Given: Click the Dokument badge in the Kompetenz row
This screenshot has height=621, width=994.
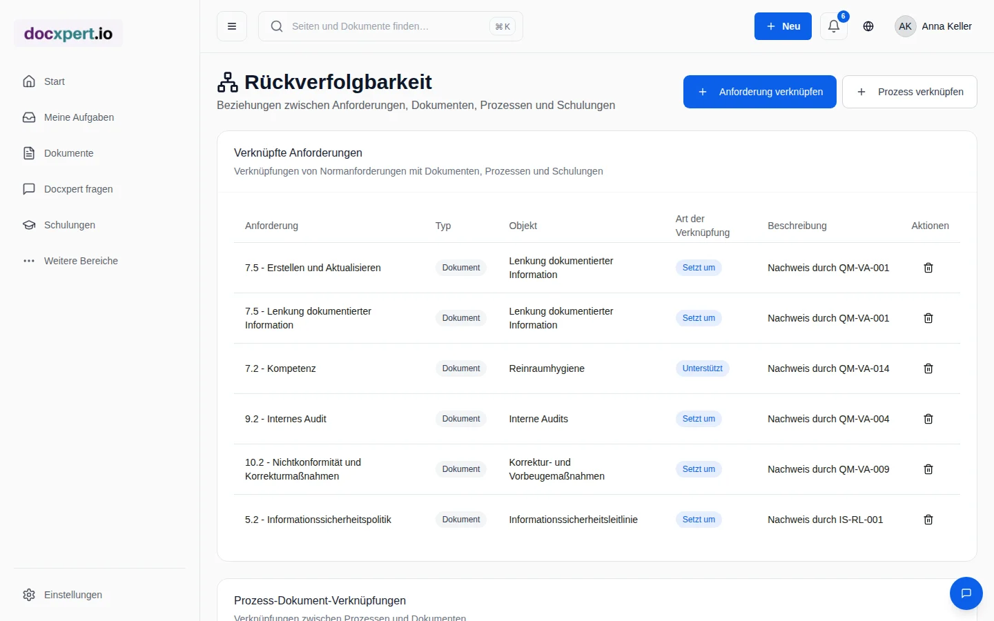Looking at the screenshot, I should point(461,368).
